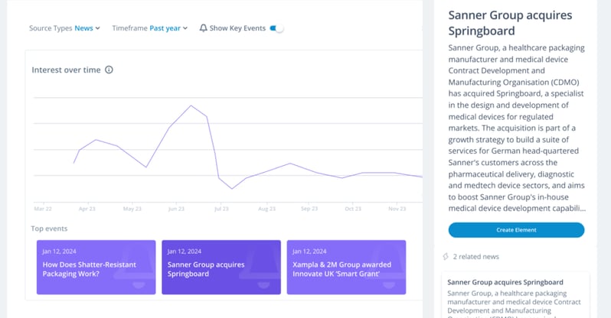Screen dimensions: 611x318
Task: Click the Top events heading
Action: click(49, 229)
